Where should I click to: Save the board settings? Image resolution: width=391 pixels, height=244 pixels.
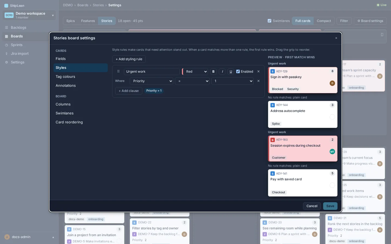330,206
